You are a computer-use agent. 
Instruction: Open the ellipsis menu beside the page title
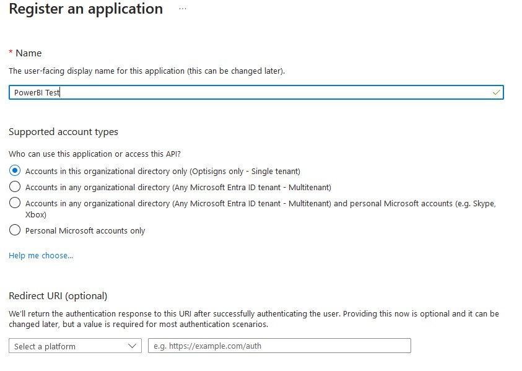(181, 9)
